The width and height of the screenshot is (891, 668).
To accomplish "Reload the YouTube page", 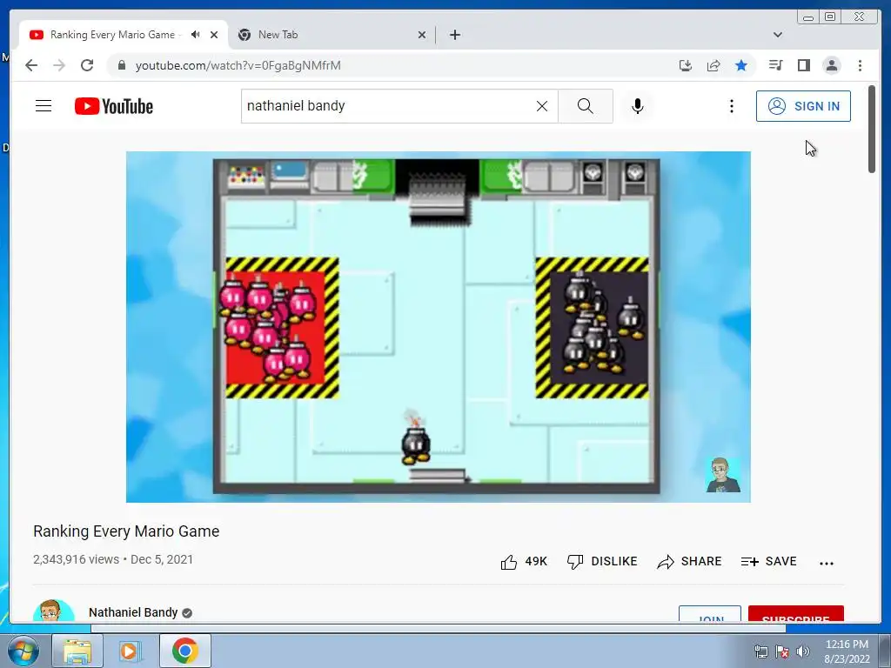I will 87,65.
